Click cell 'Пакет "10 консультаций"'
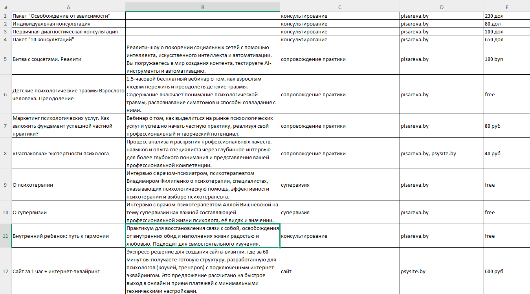530x294 pixels. coord(68,40)
